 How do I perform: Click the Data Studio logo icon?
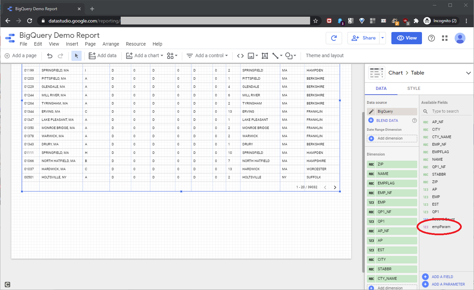[x=10, y=38]
